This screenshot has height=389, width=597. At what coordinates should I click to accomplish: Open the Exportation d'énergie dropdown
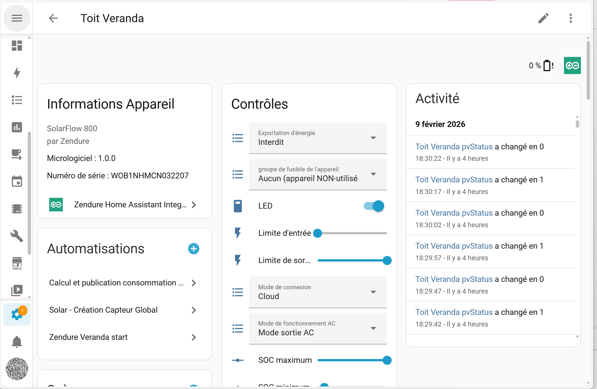[x=318, y=138]
